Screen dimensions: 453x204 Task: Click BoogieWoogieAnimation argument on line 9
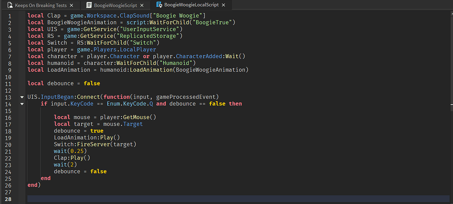(x=211, y=70)
